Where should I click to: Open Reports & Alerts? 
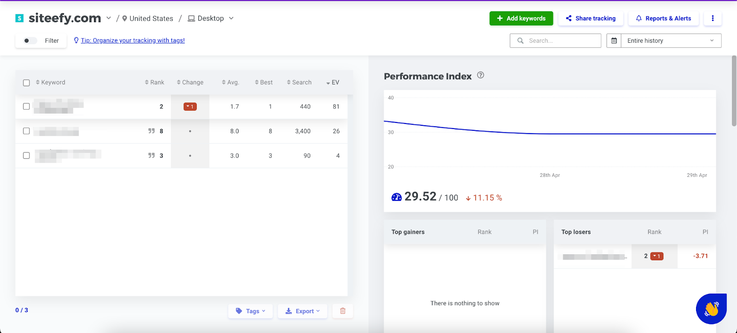[x=663, y=18]
